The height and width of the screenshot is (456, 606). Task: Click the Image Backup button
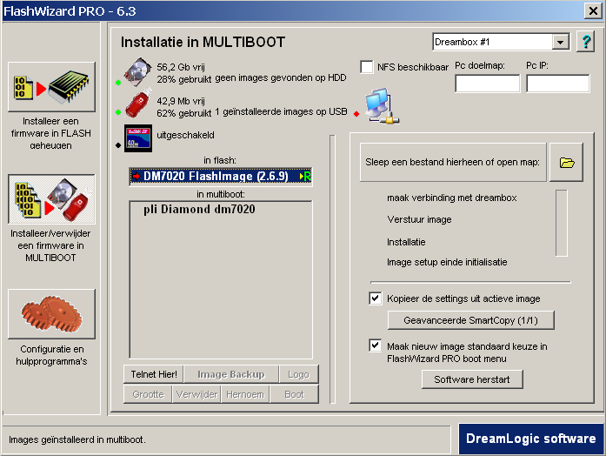[x=231, y=374]
